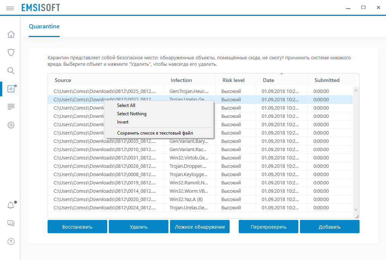This screenshot has width=386, height=260.
Task: Click the Добавить button
Action: click(330, 227)
